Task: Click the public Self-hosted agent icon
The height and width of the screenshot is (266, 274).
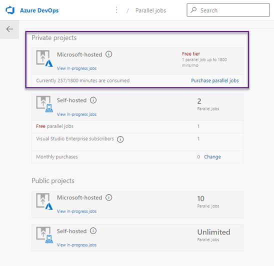Action: tap(44, 235)
